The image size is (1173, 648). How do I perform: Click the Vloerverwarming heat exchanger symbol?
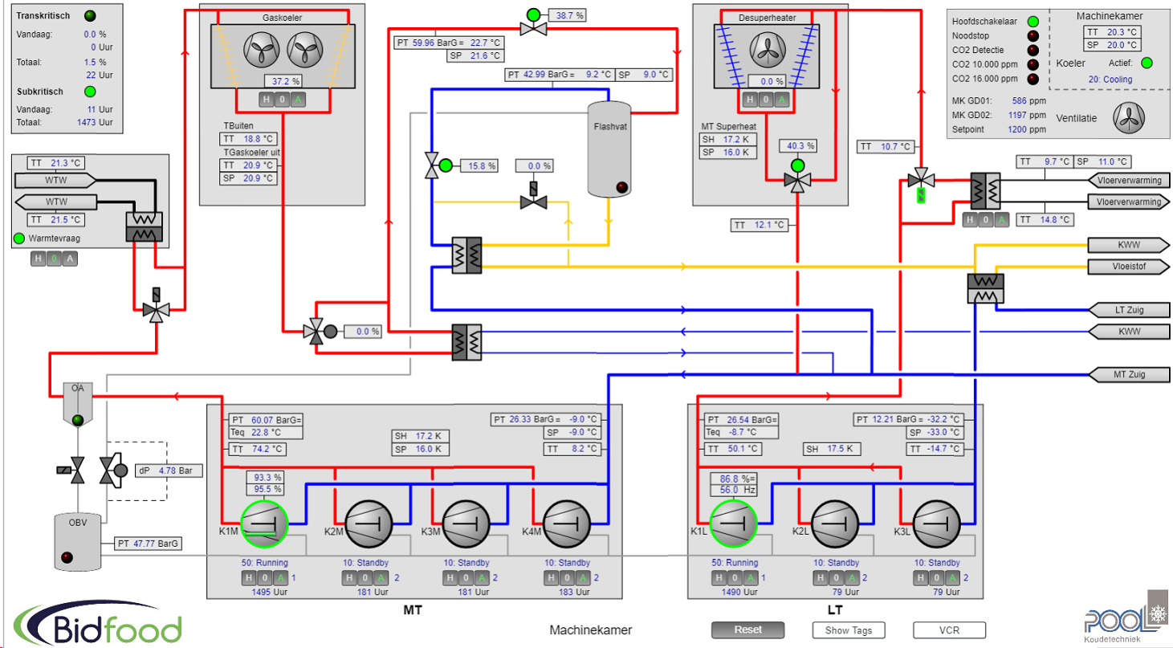point(984,191)
